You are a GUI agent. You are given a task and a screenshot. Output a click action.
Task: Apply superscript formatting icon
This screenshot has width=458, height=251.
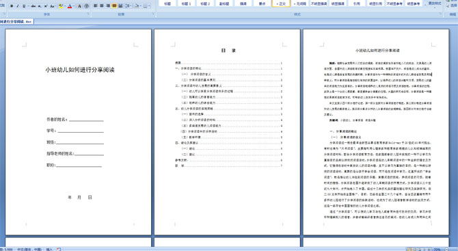point(46,6)
